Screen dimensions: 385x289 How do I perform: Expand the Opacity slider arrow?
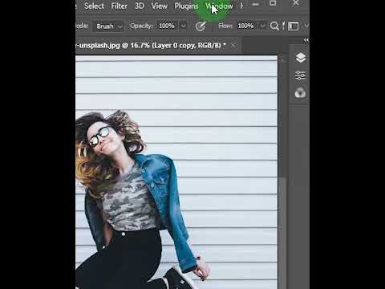tap(184, 26)
